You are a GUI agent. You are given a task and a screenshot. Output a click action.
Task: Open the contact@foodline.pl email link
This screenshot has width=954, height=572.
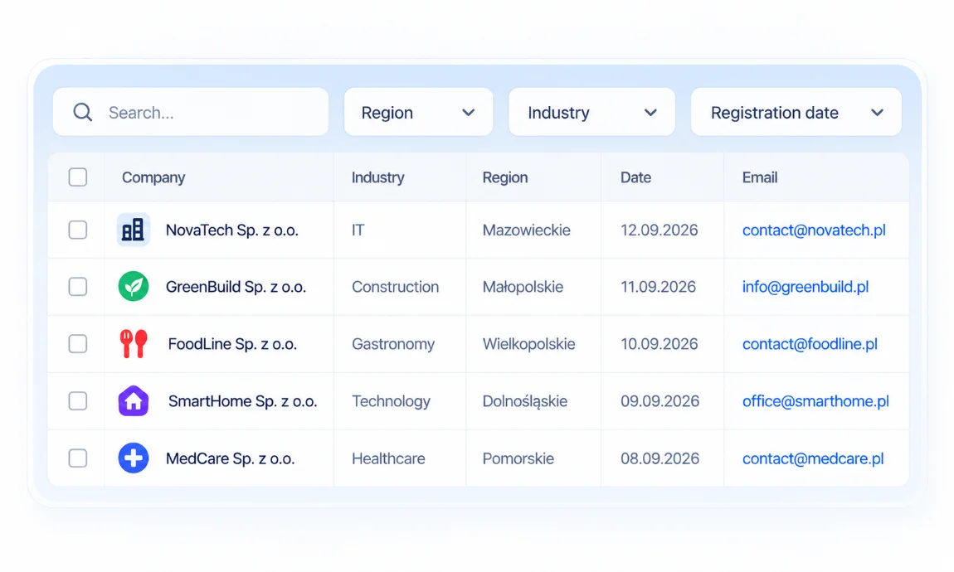(x=810, y=343)
